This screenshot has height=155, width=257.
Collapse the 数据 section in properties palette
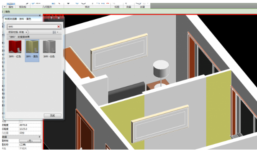[x=39, y=137]
